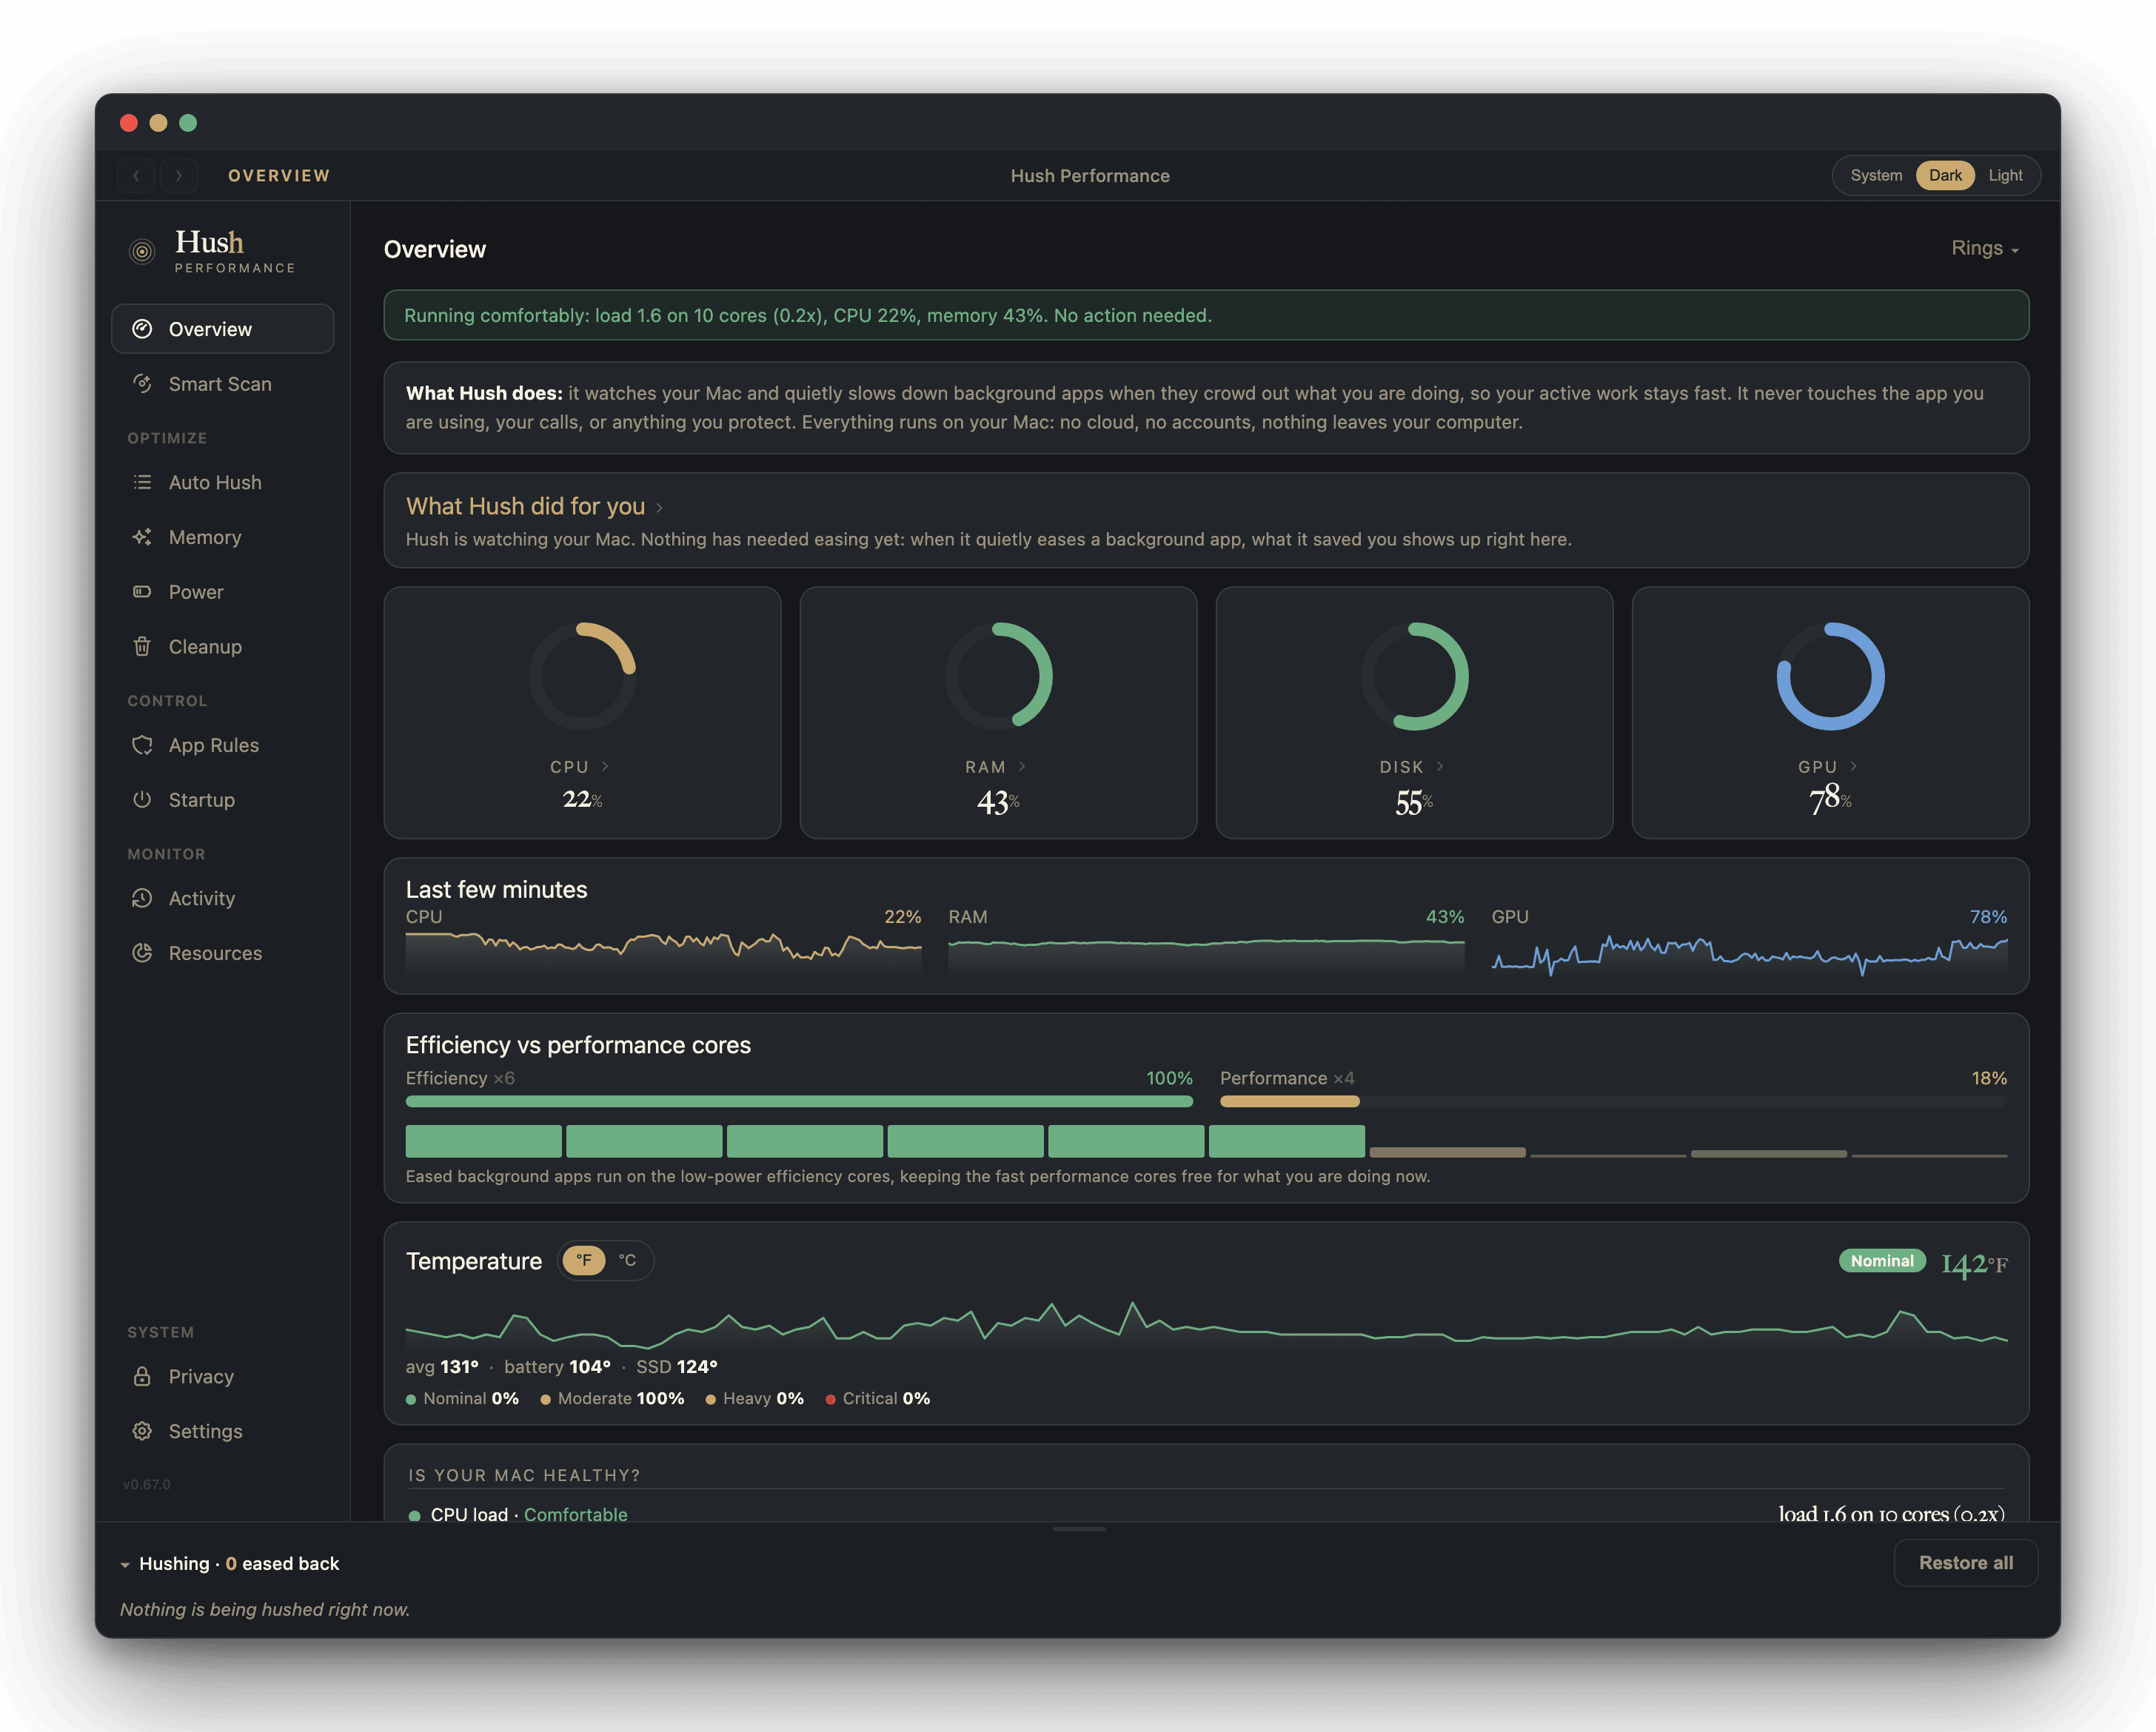Expand What Hush did for you chevron
Viewport: 2156px width, 1732px height.
tap(659, 508)
